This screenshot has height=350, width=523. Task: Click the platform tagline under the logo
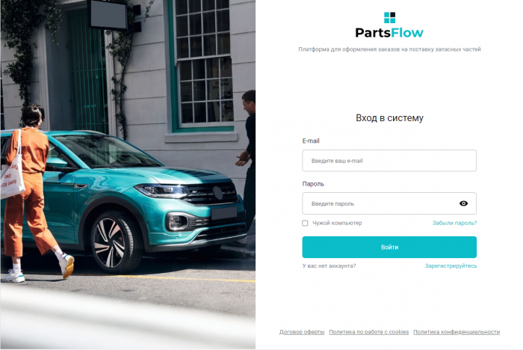click(389, 49)
